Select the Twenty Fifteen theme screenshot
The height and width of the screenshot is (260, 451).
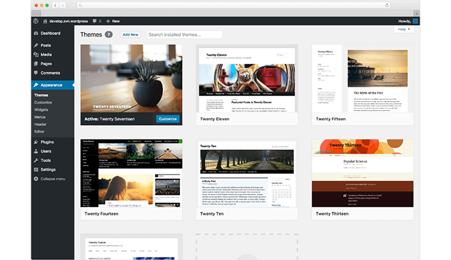362,78
